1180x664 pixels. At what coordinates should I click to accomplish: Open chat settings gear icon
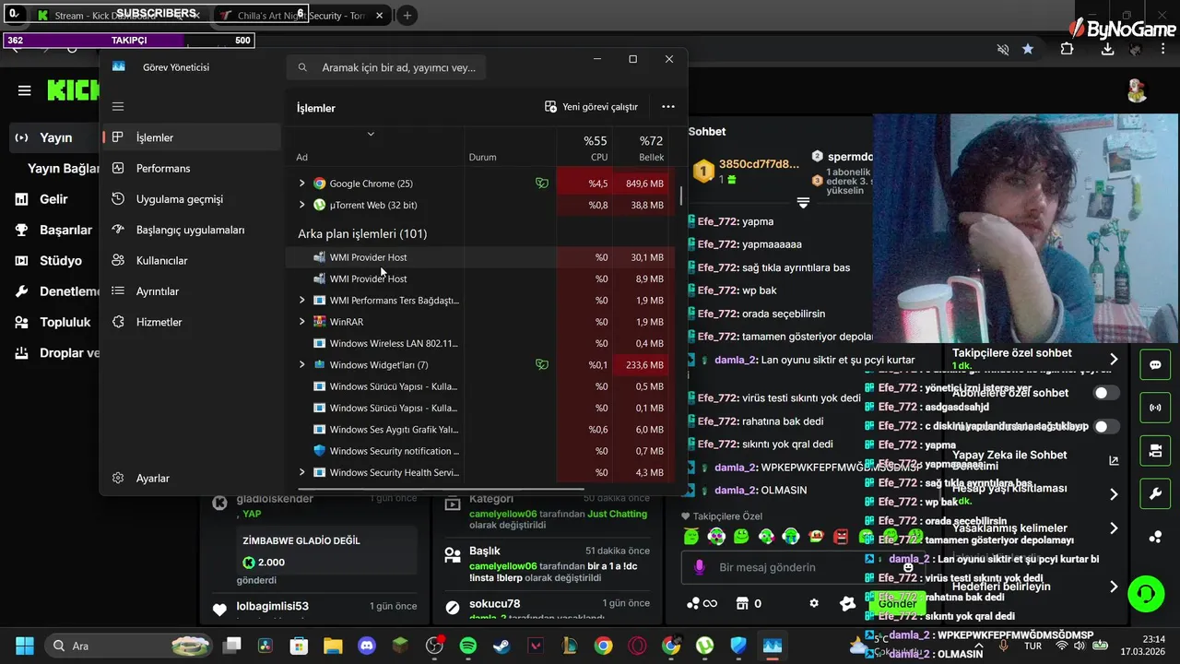(814, 603)
